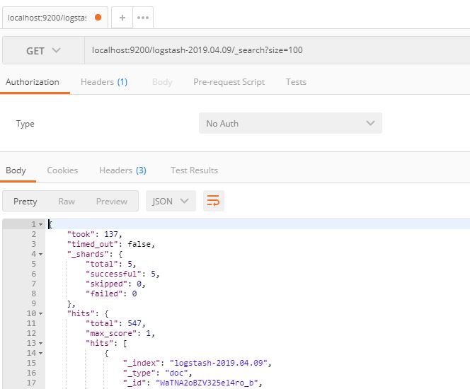Collapse the _shards object at line 4
This screenshot has height=389, width=470.
click(x=41, y=254)
